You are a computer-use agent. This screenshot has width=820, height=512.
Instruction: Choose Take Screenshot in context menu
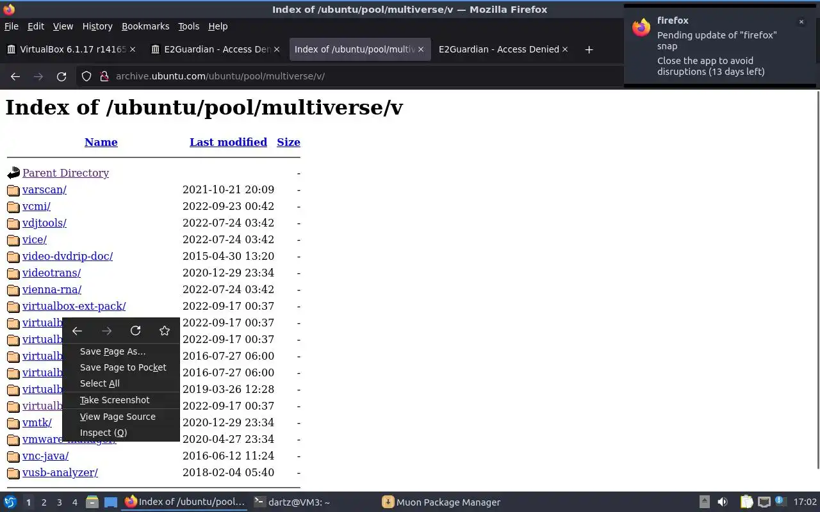(121, 400)
